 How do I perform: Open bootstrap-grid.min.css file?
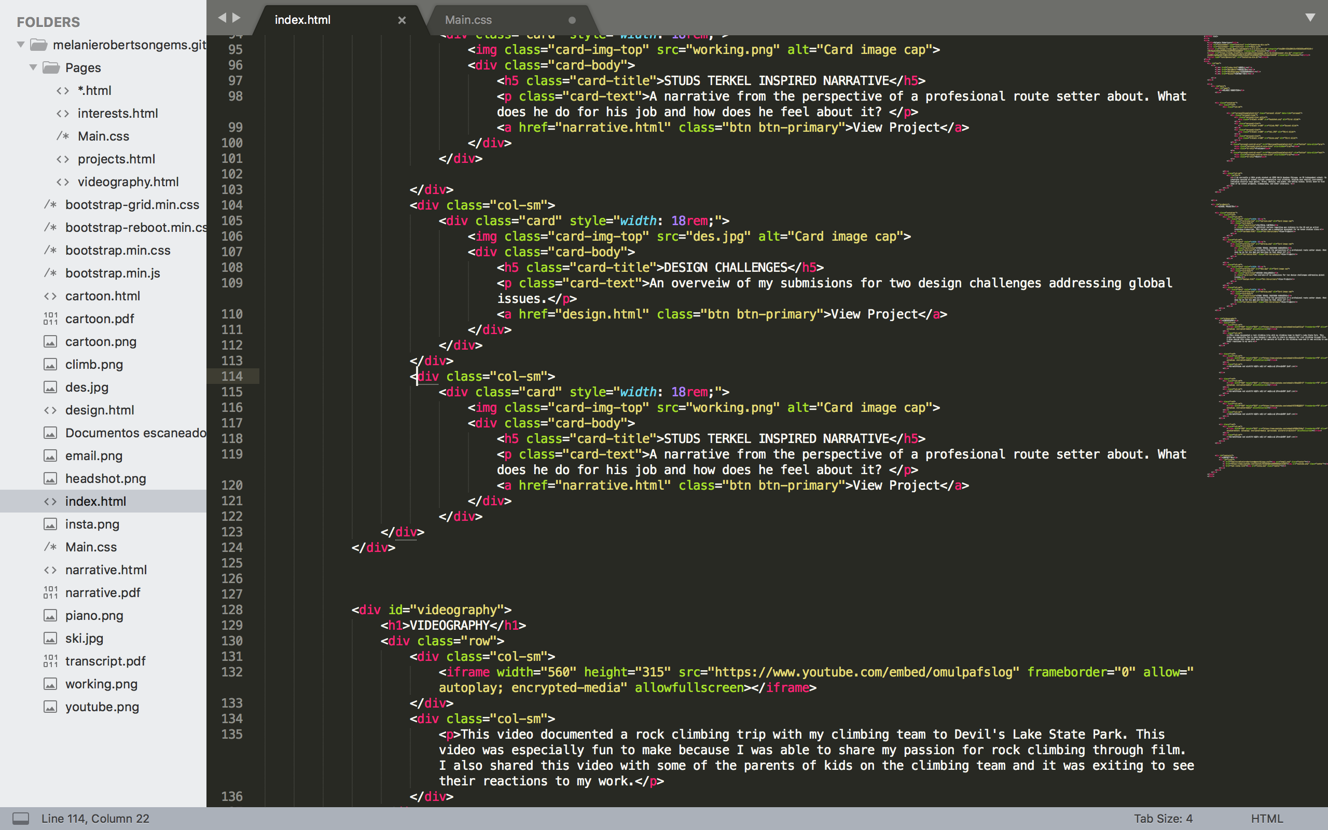132,204
